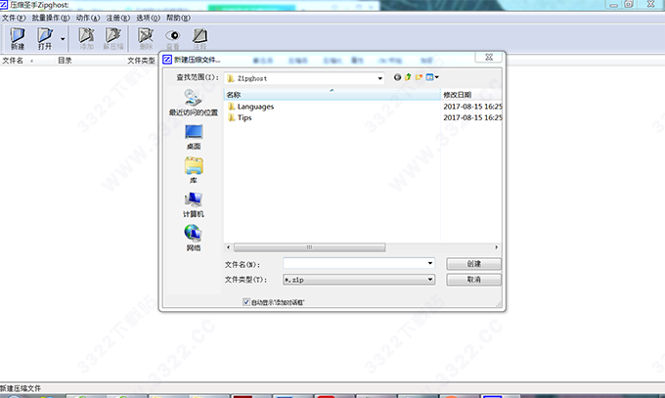Go to 库 (Libraries) in sidebar
The height and width of the screenshot is (398, 665).
[194, 170]
